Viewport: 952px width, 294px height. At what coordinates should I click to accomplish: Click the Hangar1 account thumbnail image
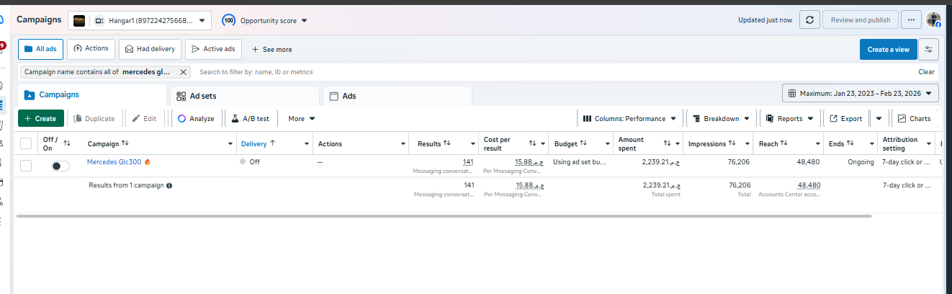click(x=80, y=21)
